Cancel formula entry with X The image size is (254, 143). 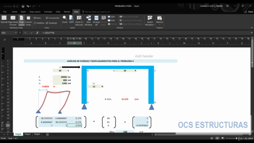coord(25,33)
